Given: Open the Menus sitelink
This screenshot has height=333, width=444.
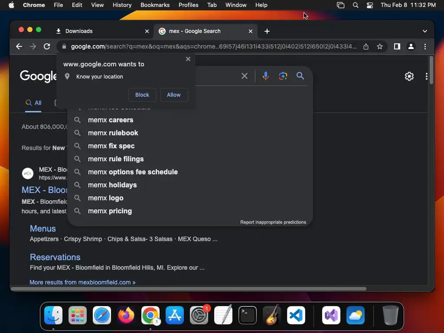Looking at the screenshot, I should pyautogui.click(x=43, y=229).
